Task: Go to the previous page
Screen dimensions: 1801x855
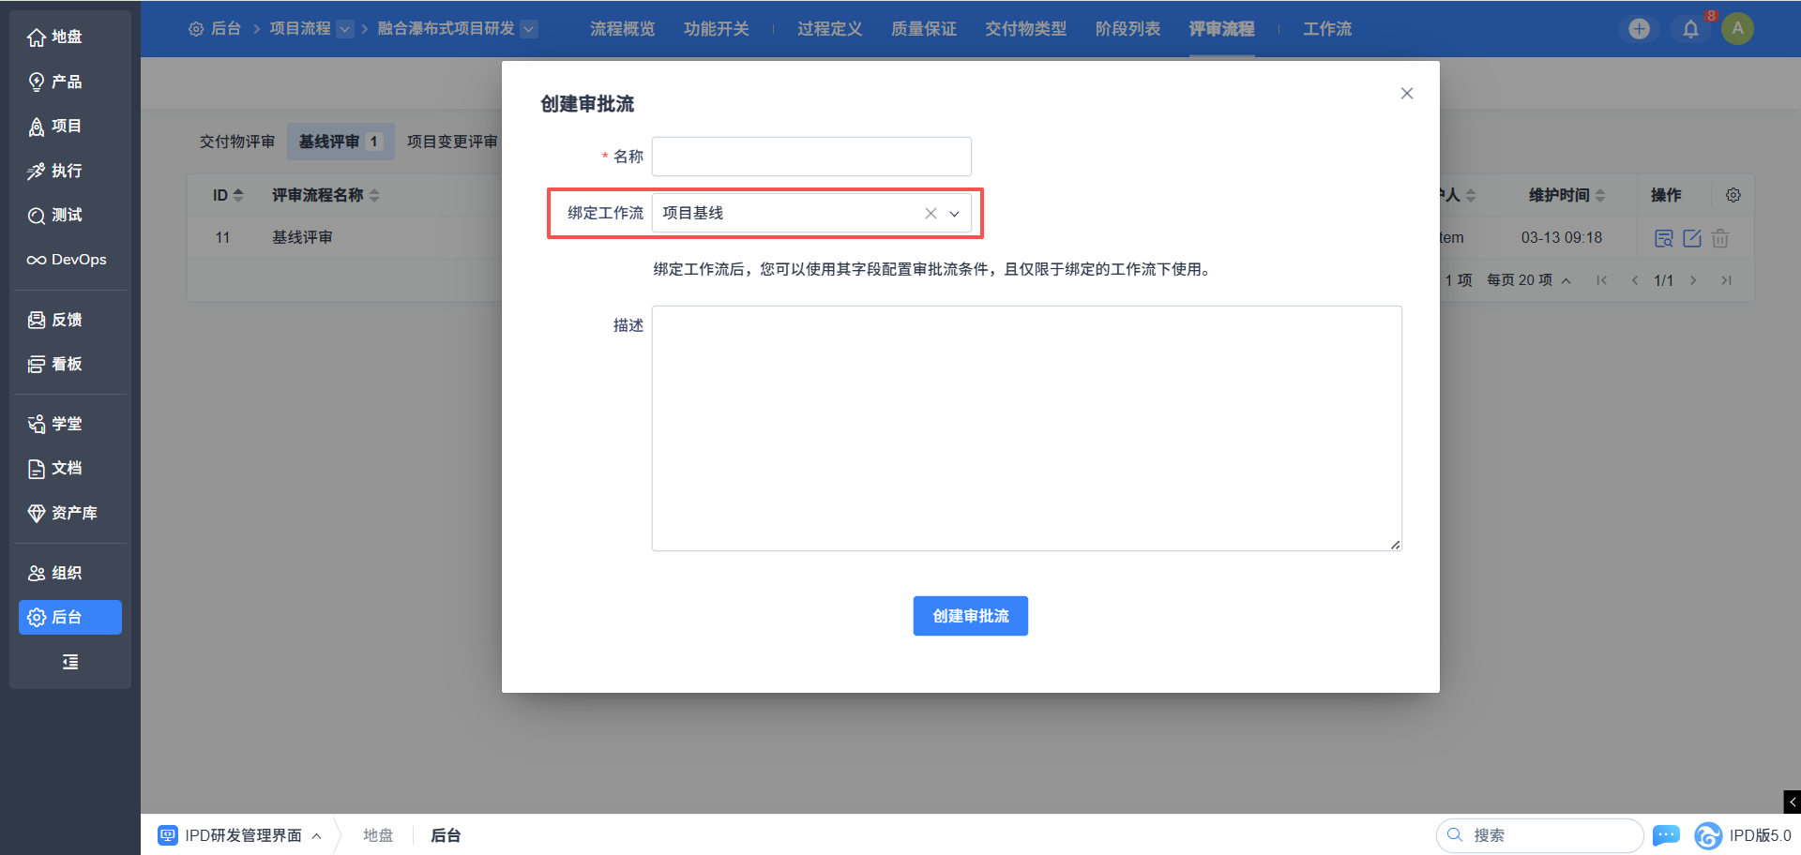Action: (x=1635, y=280)
